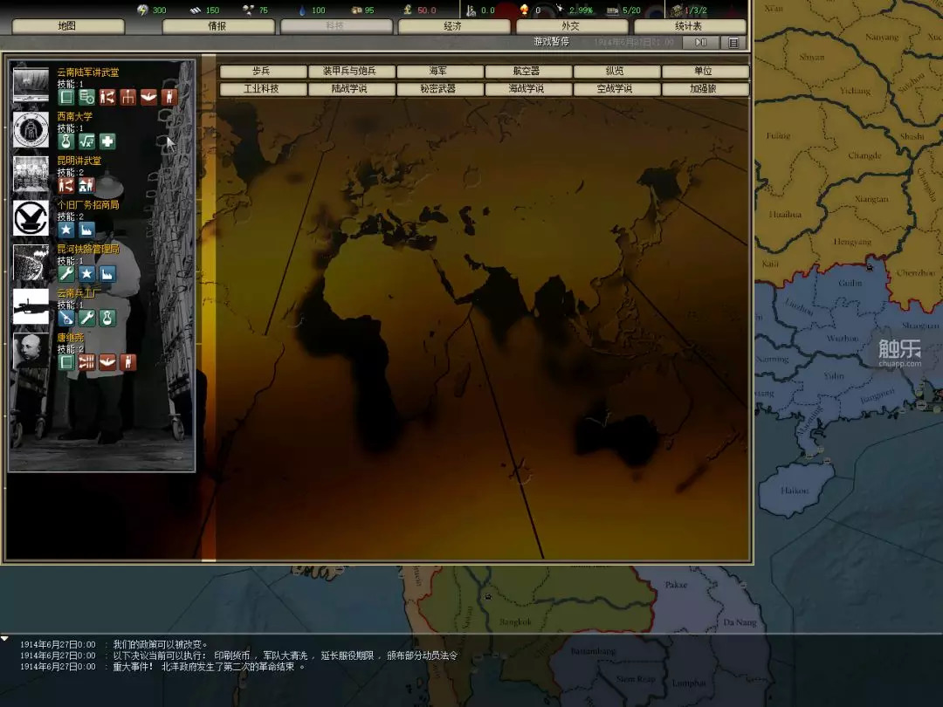Select the 西南大学 emblem portrait
This screenshot has width=943, height=707.
pyautogui.click(x=31, y=130)
